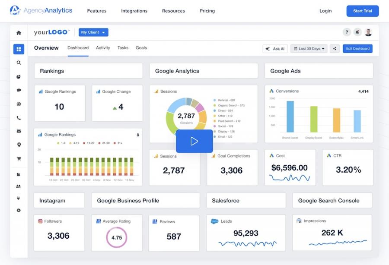
Task: Open the email envelope sidebar icon
Action: (19, 131)
